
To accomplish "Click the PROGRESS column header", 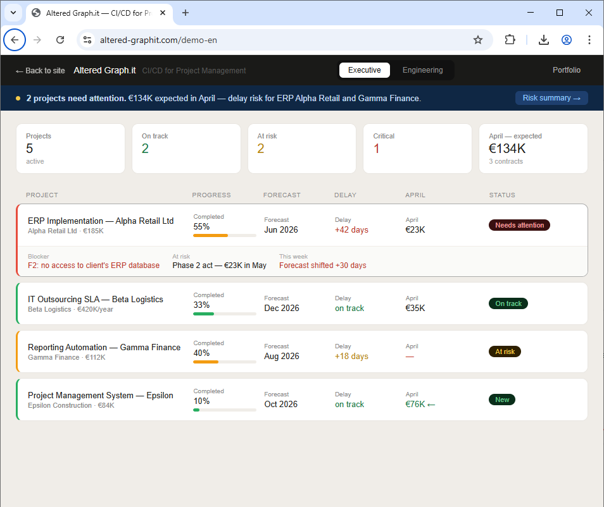I will click(211, 195).
